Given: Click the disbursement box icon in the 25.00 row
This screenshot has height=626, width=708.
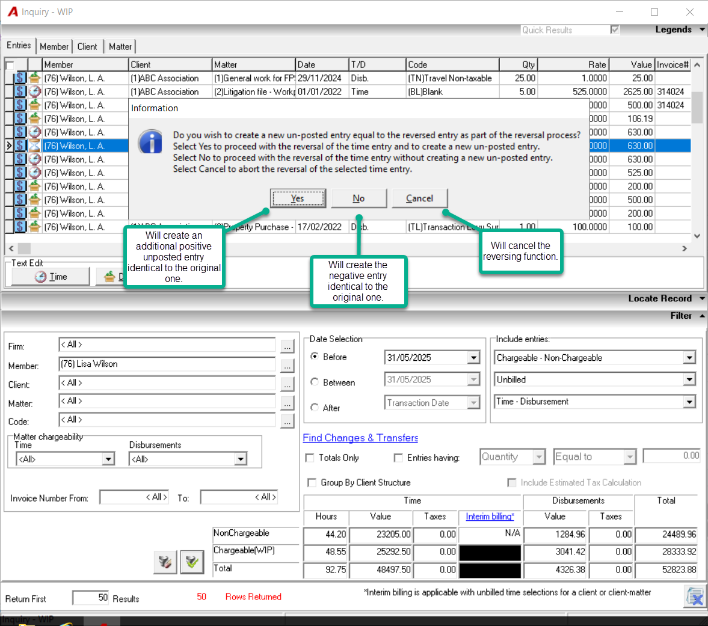Looking at the screenshot, I should coord(35,78).
